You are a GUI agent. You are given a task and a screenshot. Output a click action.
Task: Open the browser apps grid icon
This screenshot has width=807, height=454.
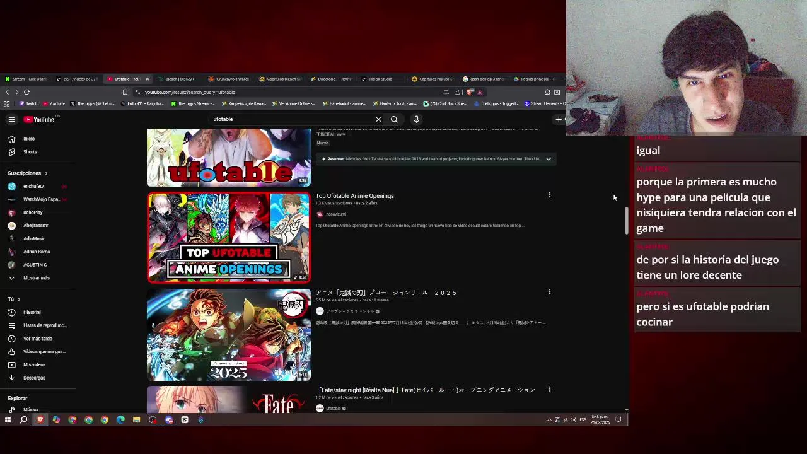[7, 103]
